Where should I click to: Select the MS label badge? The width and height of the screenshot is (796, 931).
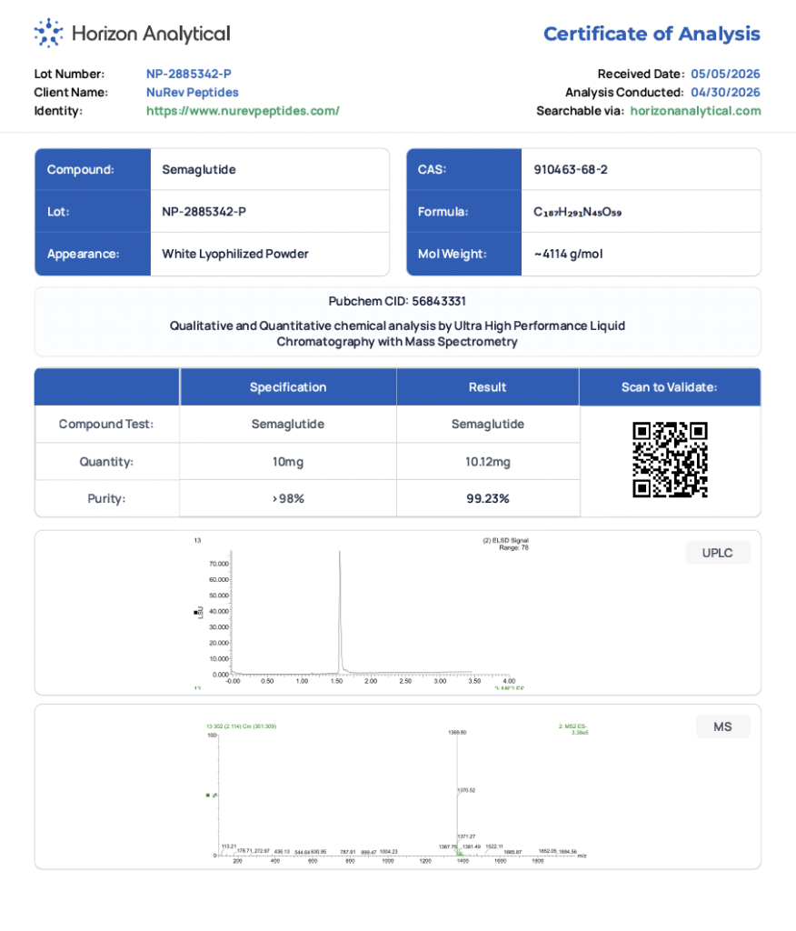[722, 726]
